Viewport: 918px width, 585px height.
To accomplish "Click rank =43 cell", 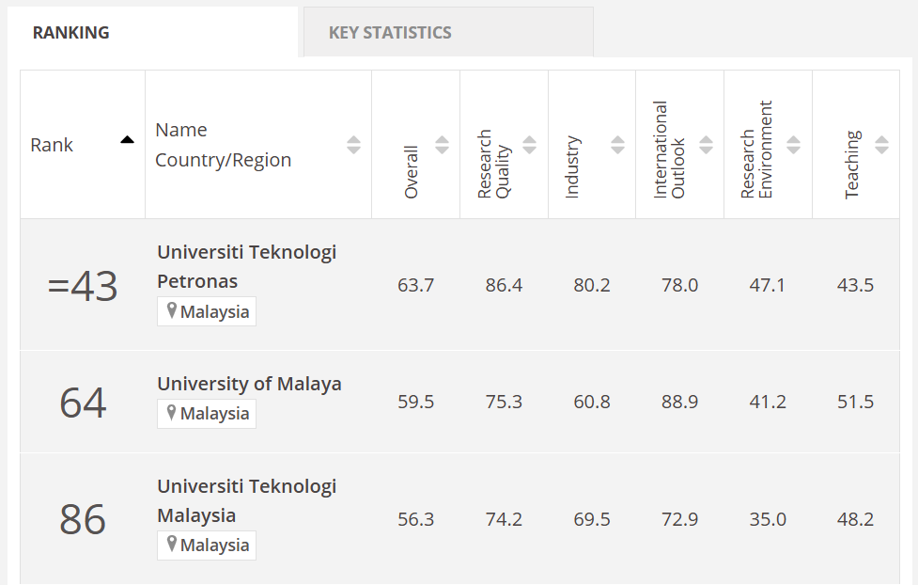I will coord(83,286).
